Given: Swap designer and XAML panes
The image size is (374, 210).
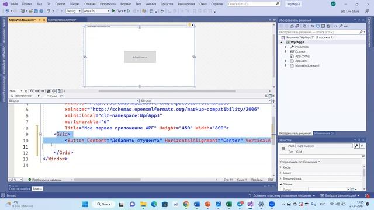Looking at the screenshot, I should coord(39,96).
